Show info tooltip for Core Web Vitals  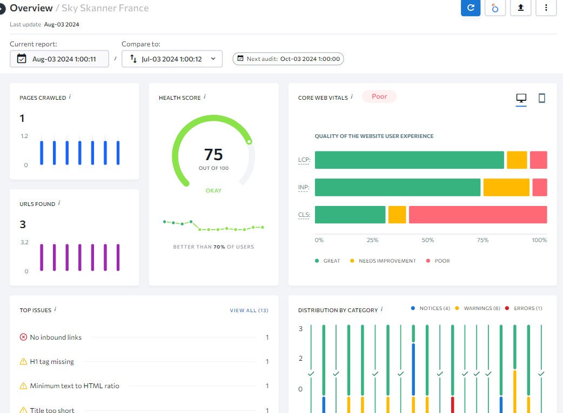pyautogui.click(x=352, y=97)
